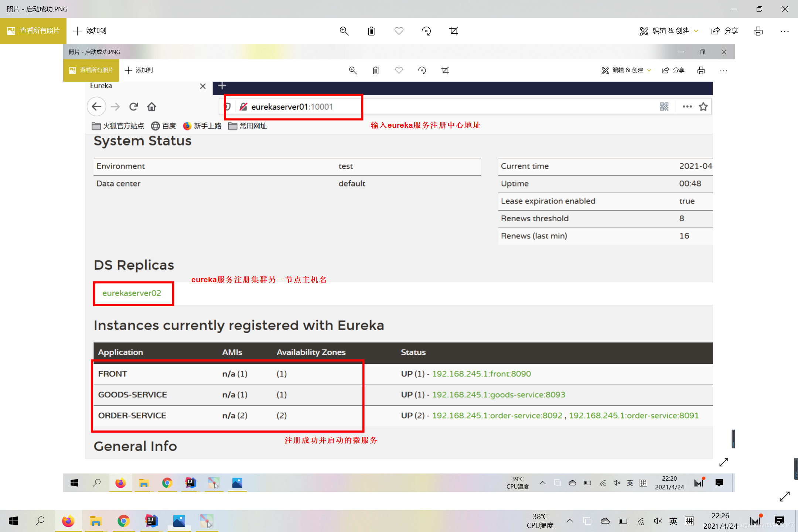Open OneDrive cloud icon in the bottom tray
Screen dimensions: 798x532
point(605,521)
